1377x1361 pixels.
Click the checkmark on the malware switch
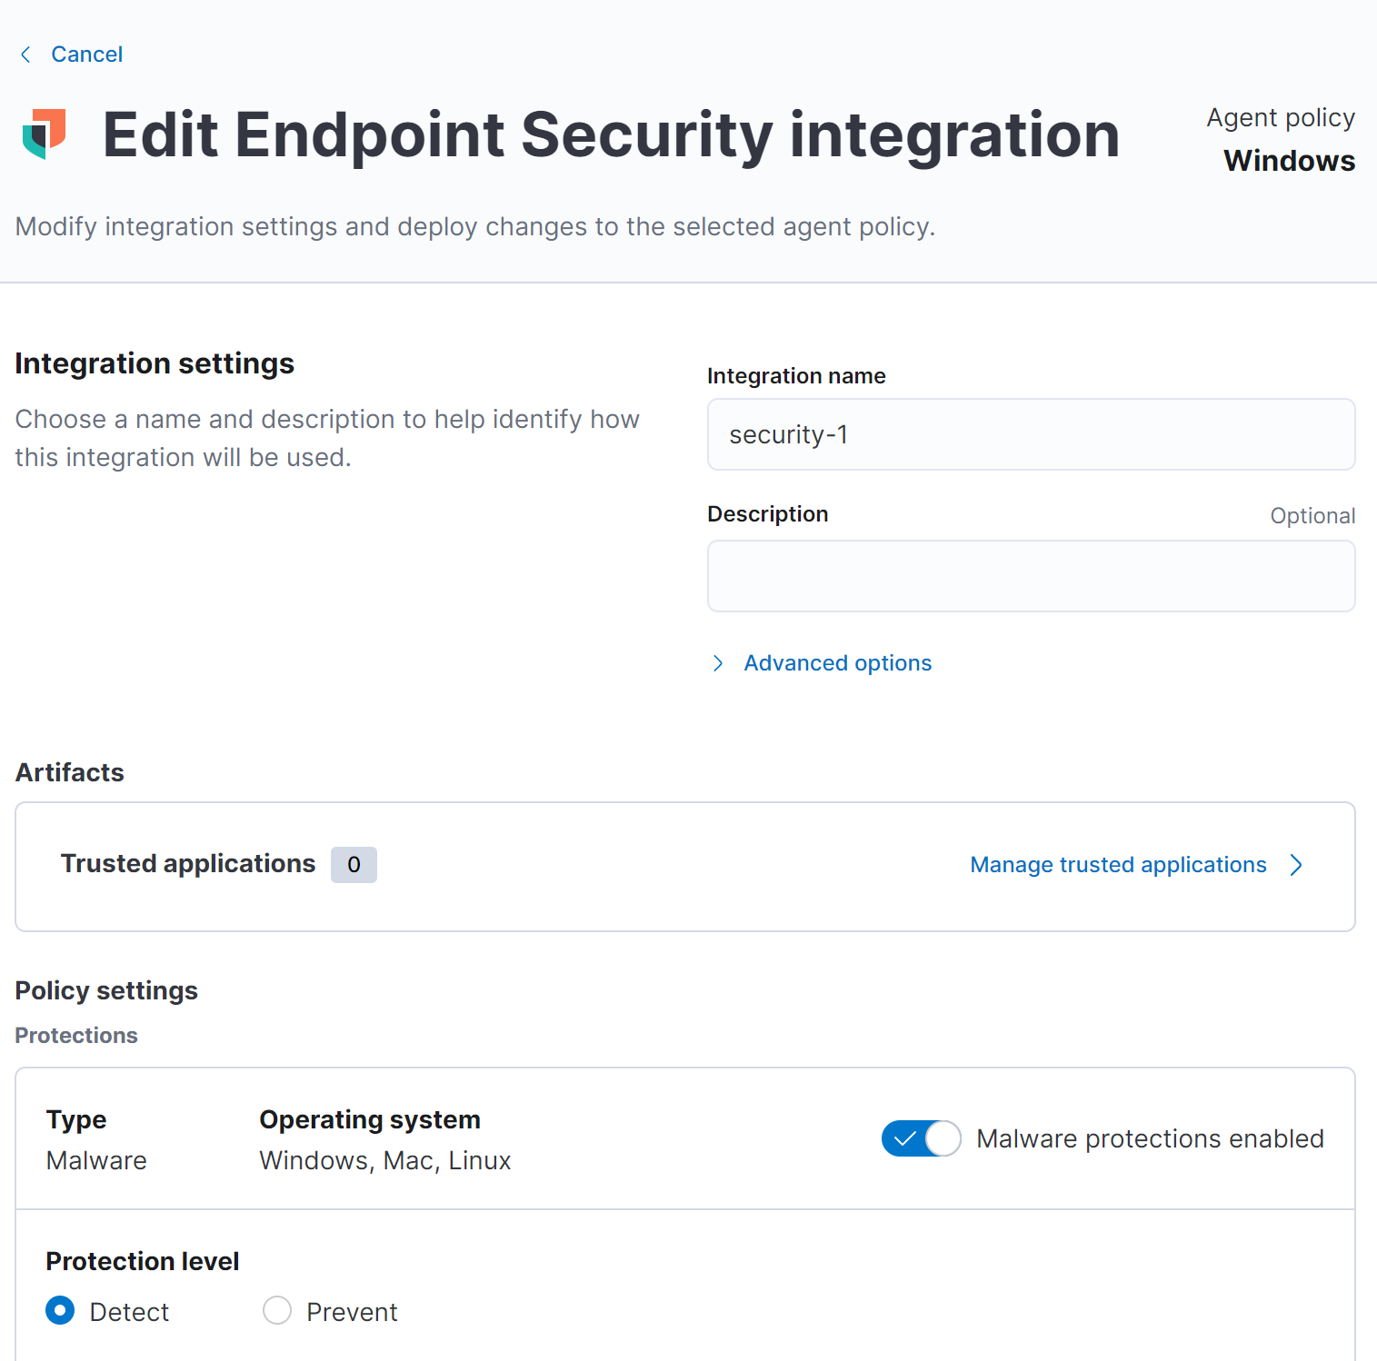(x=904, y=1138)
